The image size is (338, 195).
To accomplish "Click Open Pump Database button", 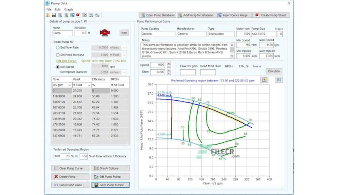I will [x=158, y=15].
